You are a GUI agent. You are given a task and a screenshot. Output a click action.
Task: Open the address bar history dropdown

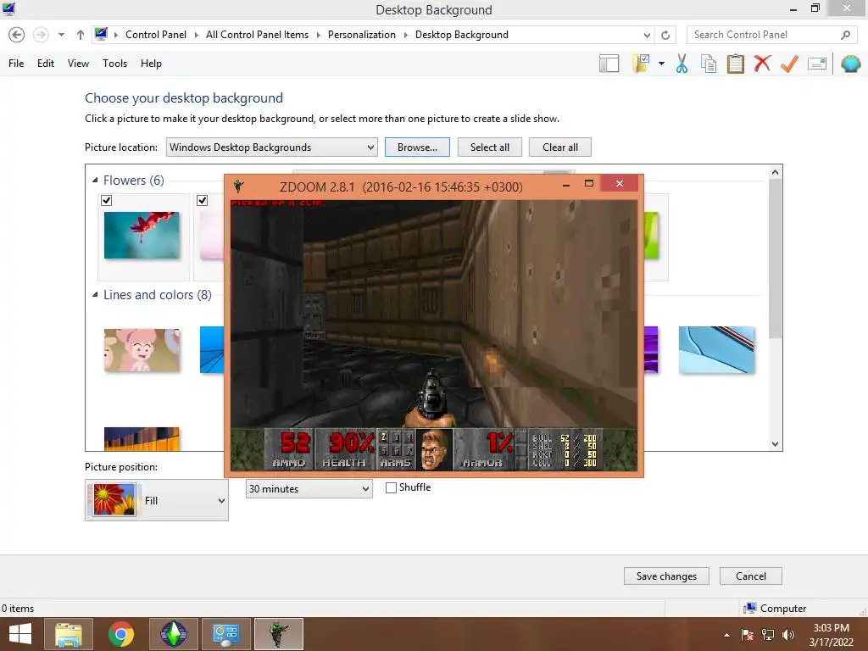647,35
